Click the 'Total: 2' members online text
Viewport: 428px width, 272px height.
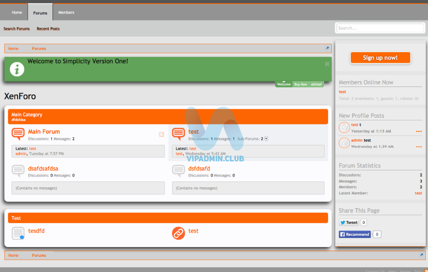coord(379,99)
